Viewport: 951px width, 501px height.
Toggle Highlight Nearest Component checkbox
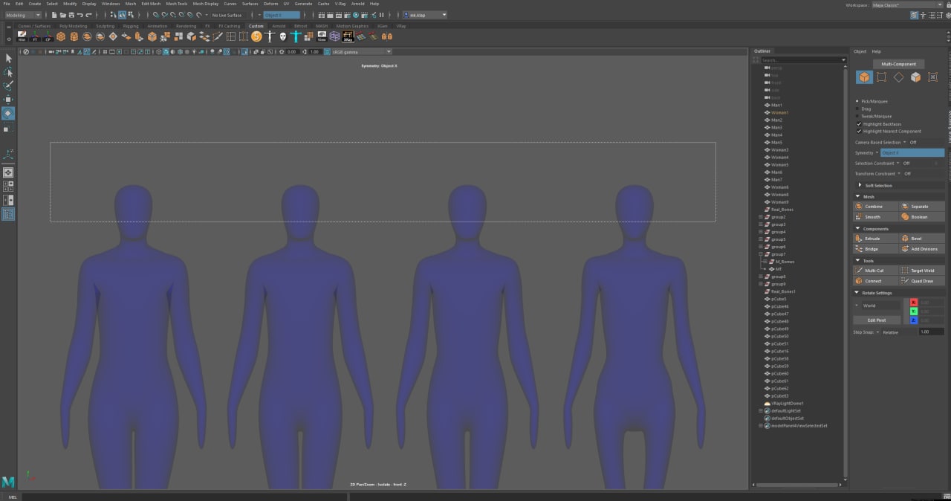pos(859,131)
